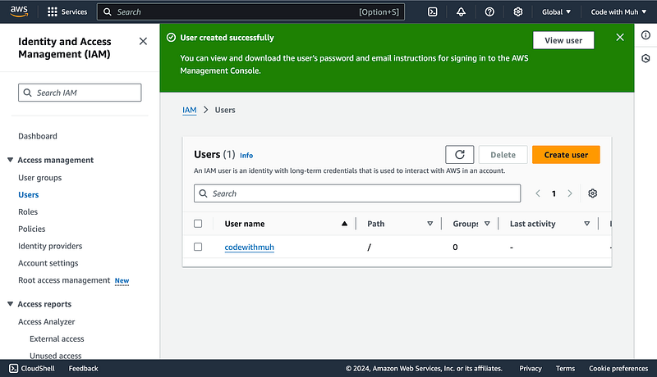Click the New badge by Root access
Screen dimensions: 657x377
tap(122, 280)
